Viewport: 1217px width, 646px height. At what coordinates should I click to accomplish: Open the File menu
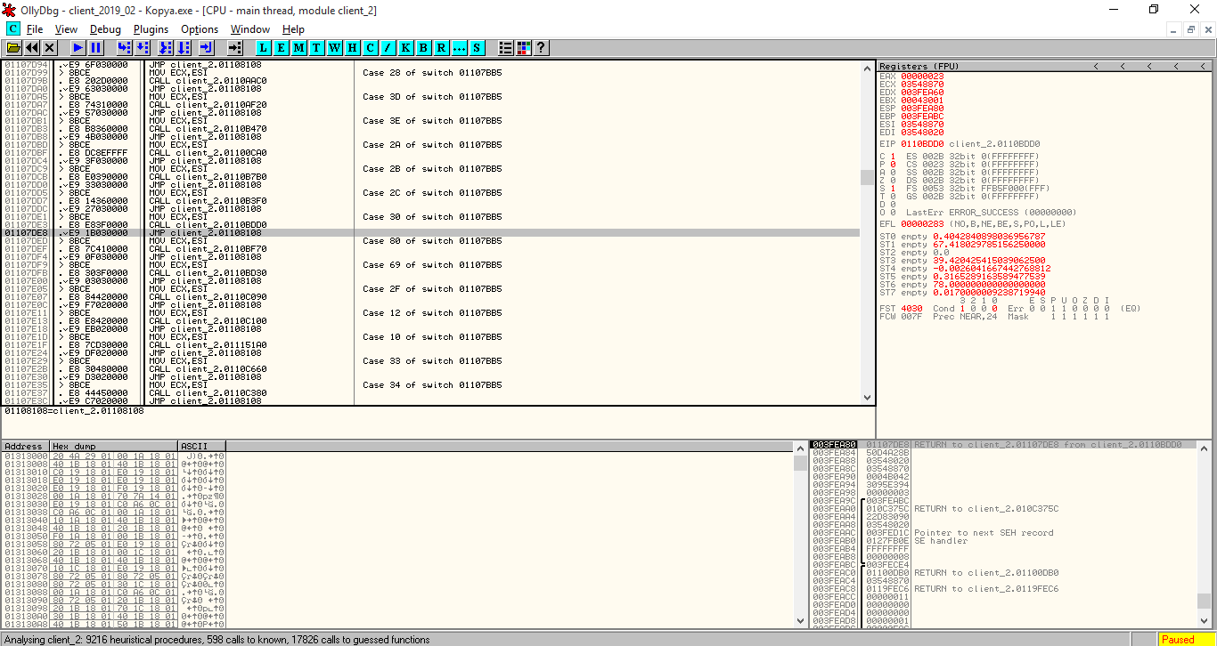click(x=35, y=29)
